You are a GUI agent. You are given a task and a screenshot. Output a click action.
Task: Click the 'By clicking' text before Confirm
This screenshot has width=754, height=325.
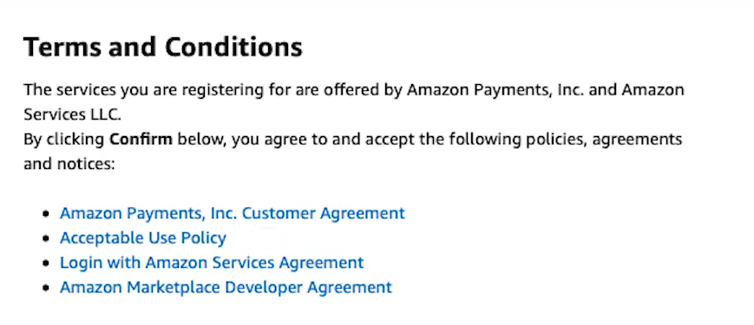coord(64,140)
